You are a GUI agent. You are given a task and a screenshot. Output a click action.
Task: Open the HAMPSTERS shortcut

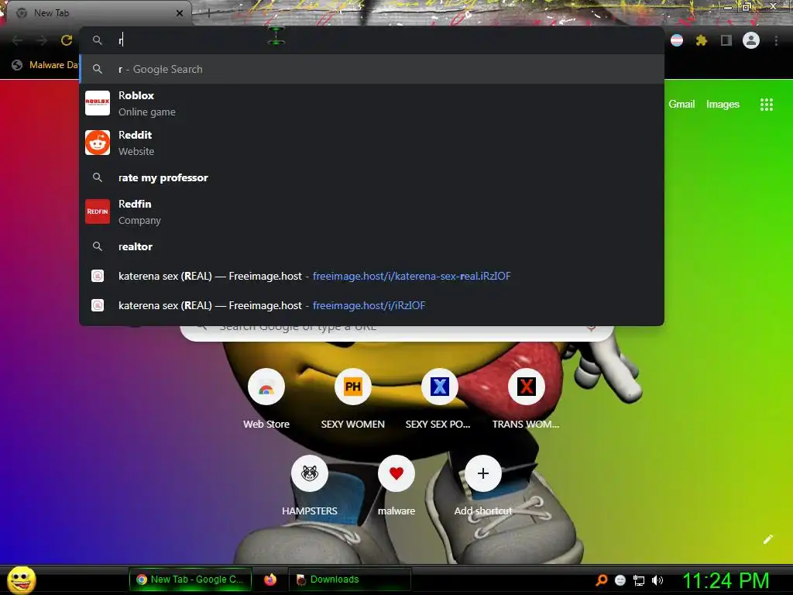[310, 486]
